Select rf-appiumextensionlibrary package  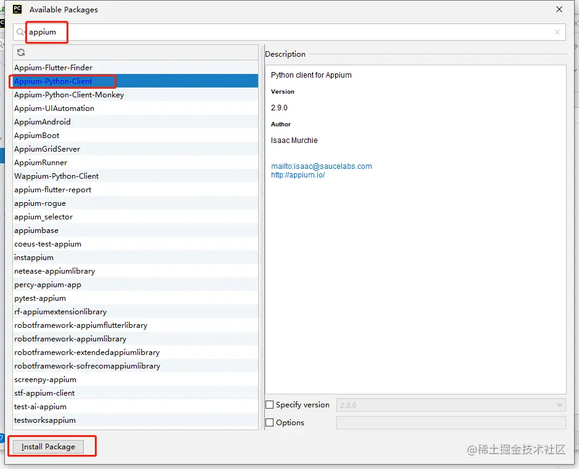(136, 312)
